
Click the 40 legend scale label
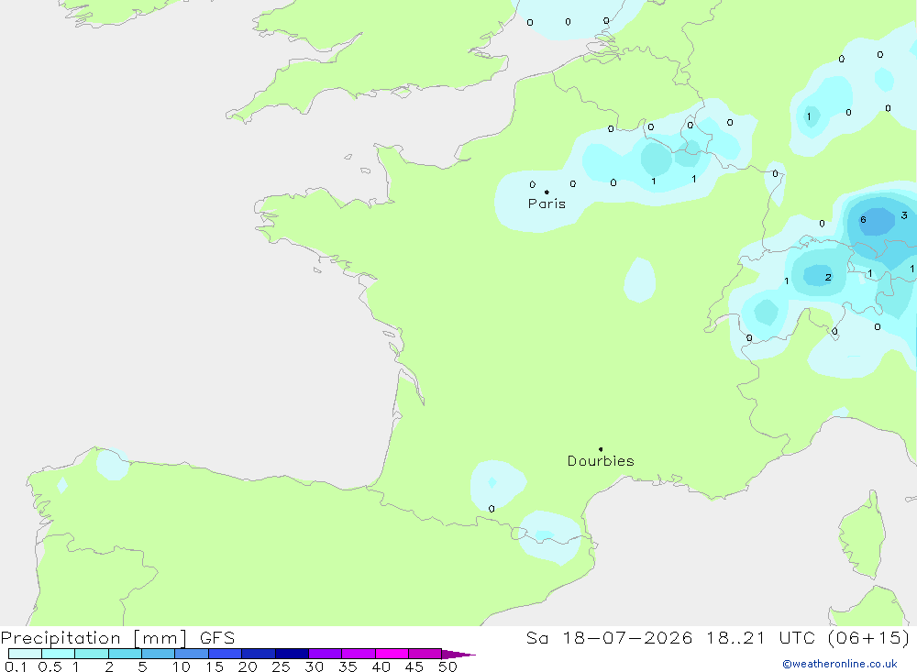381,666
